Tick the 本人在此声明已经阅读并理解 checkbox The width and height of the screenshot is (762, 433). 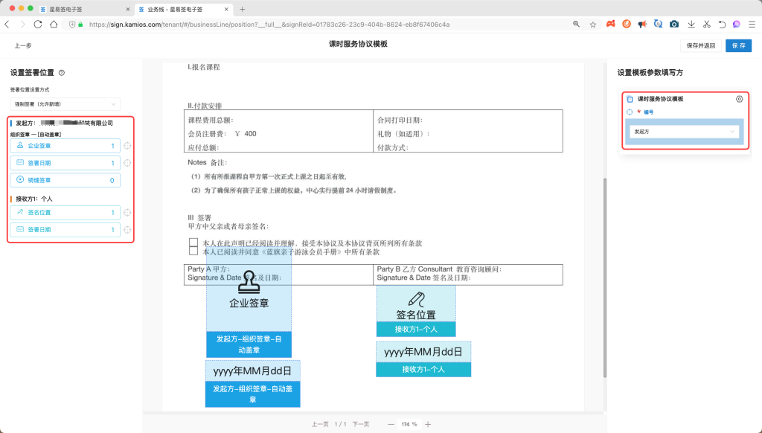click(x=193, y=242)
